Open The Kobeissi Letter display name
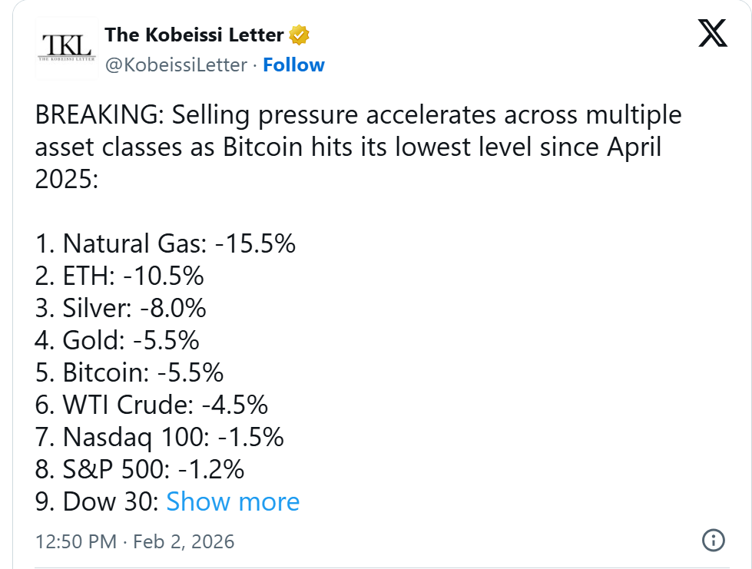752x569 pixels. coord(194,35)
